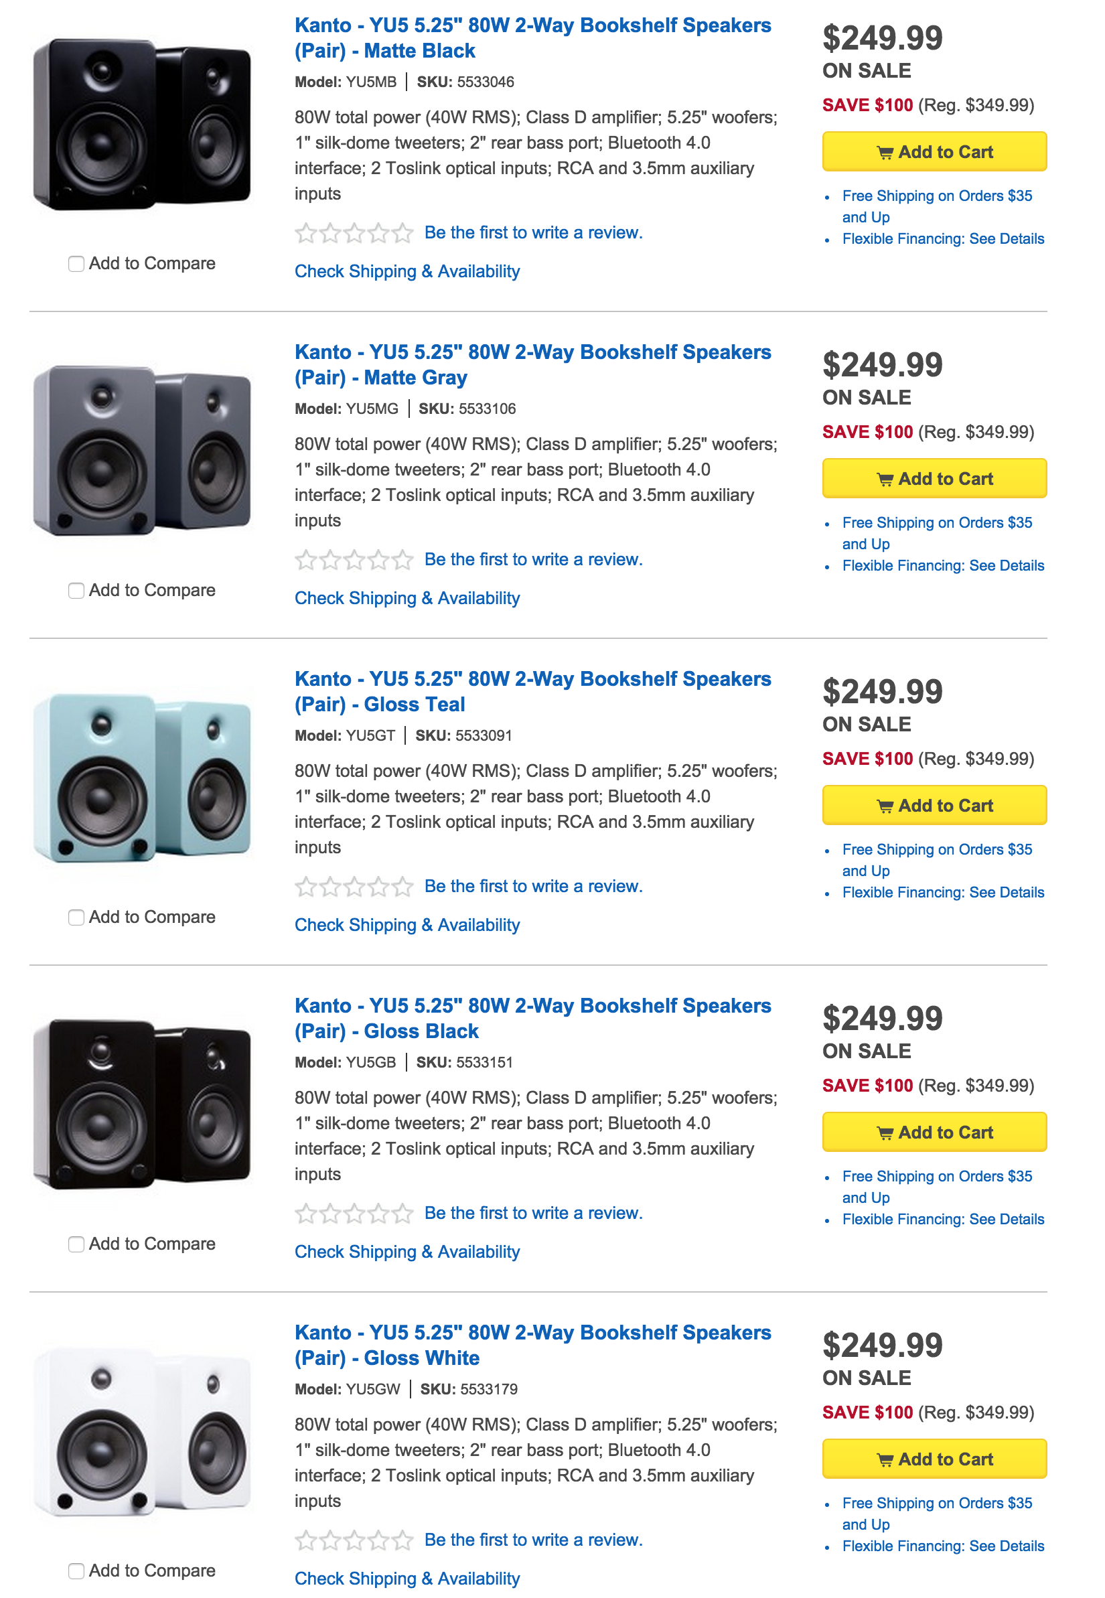
Task: Check Add to Compare for Gloss Teal
Action: (x=76, y=918)
